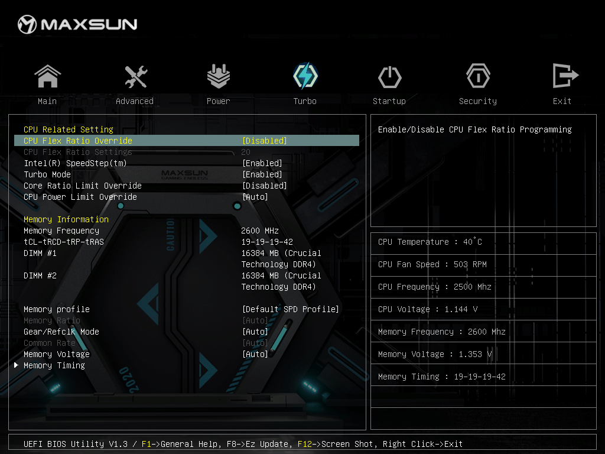Click the sidebar Memory Timing 19-19-19-42 readout
Image resolution: width=605 pixels, height=454 pixels.
442,377
